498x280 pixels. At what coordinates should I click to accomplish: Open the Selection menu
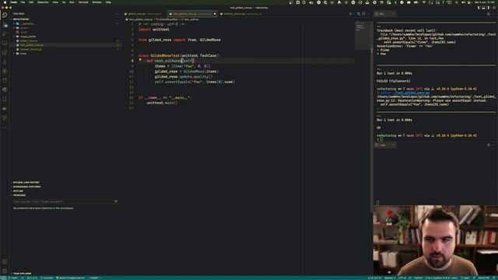(44, 2)
